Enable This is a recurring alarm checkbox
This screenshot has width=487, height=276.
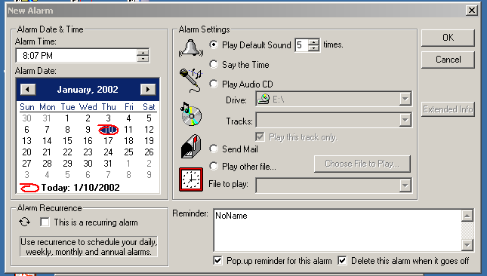45,222
